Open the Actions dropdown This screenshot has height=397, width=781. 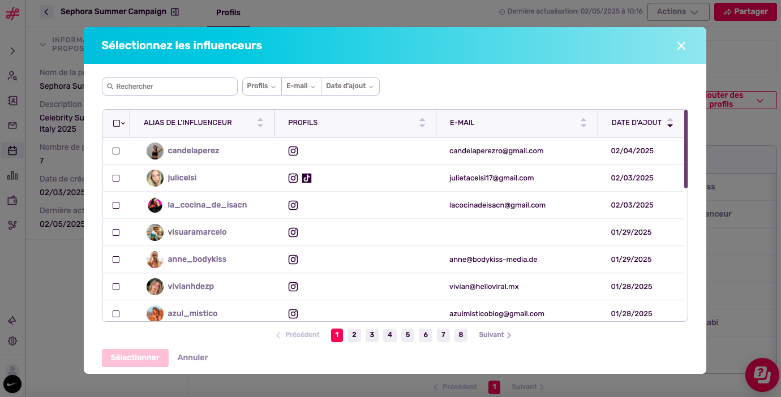679,11
